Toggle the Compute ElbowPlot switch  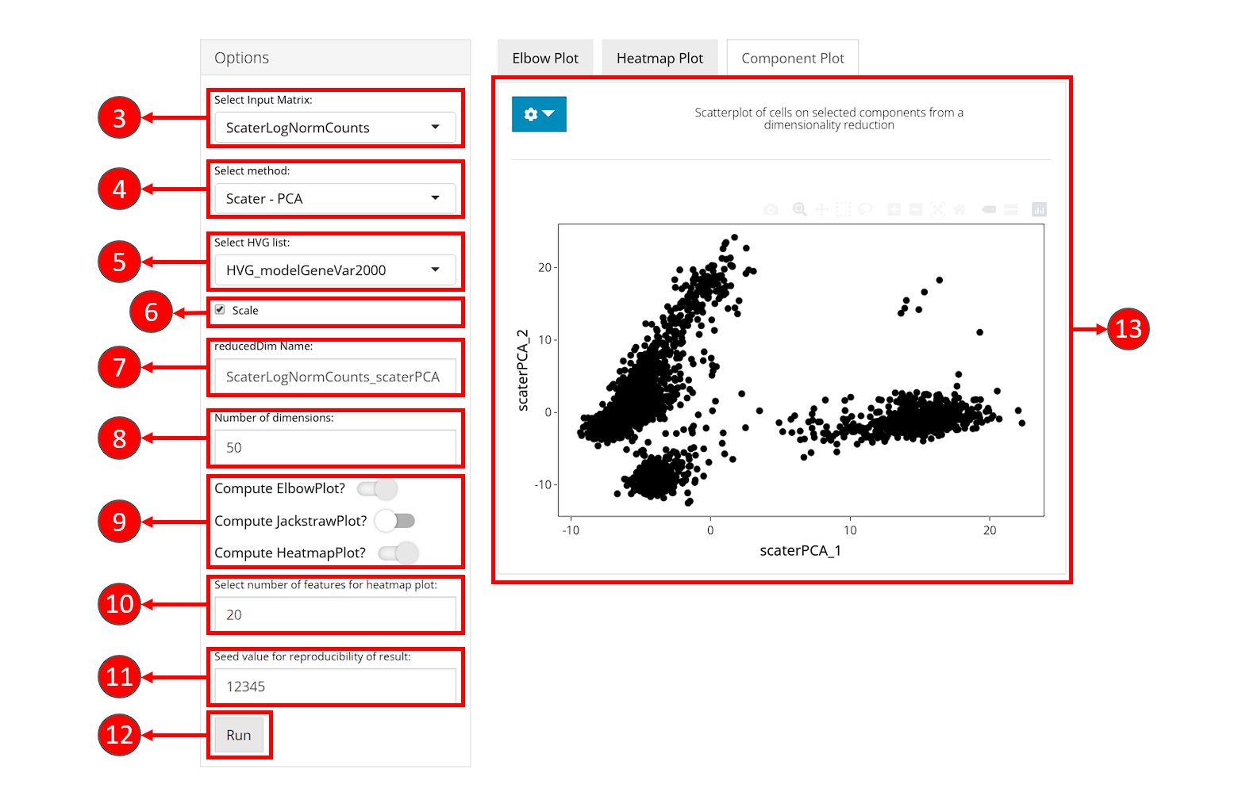click(378, 488)
